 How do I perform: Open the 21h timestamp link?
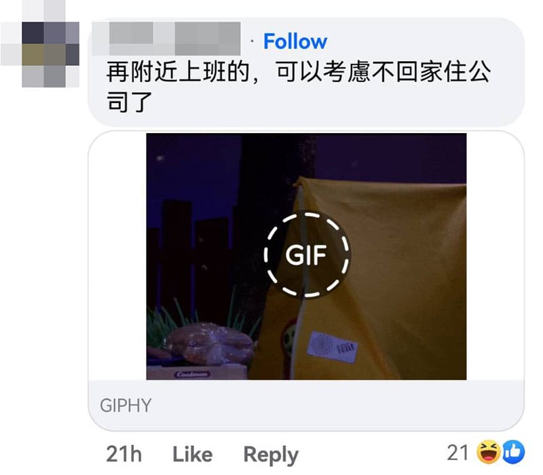[124, 454]
